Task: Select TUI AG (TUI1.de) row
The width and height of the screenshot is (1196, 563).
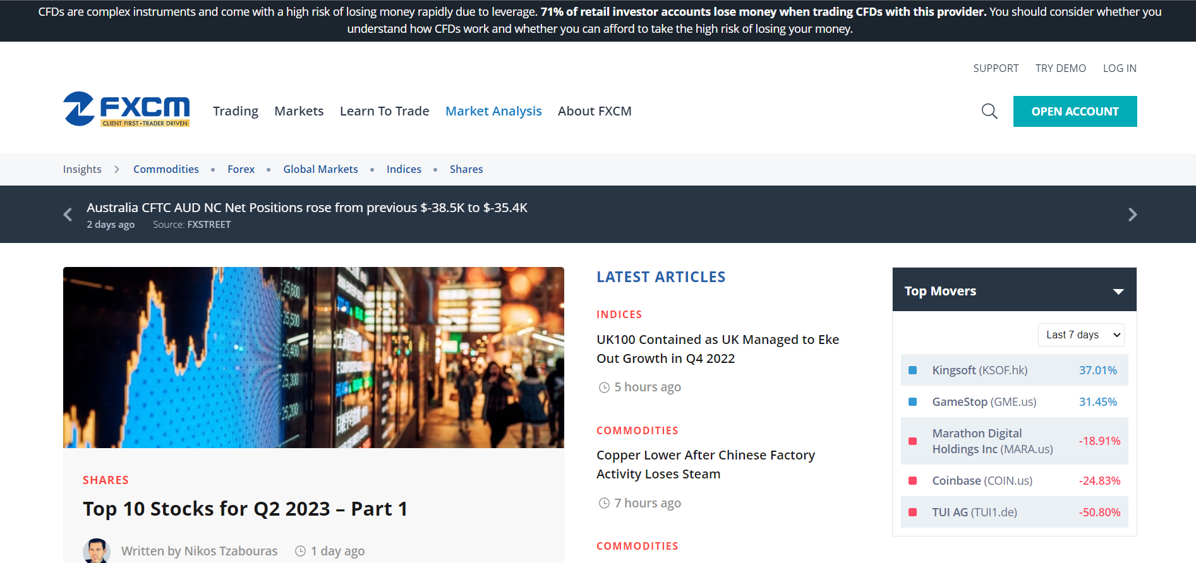Action: coord(1014,513)
